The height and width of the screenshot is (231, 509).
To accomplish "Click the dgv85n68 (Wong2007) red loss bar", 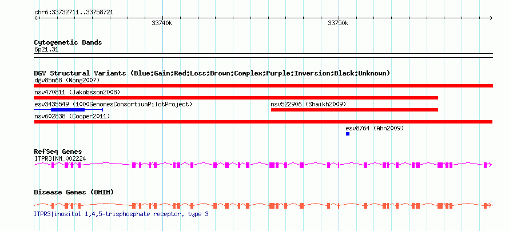I will click(x=263, y=86).
